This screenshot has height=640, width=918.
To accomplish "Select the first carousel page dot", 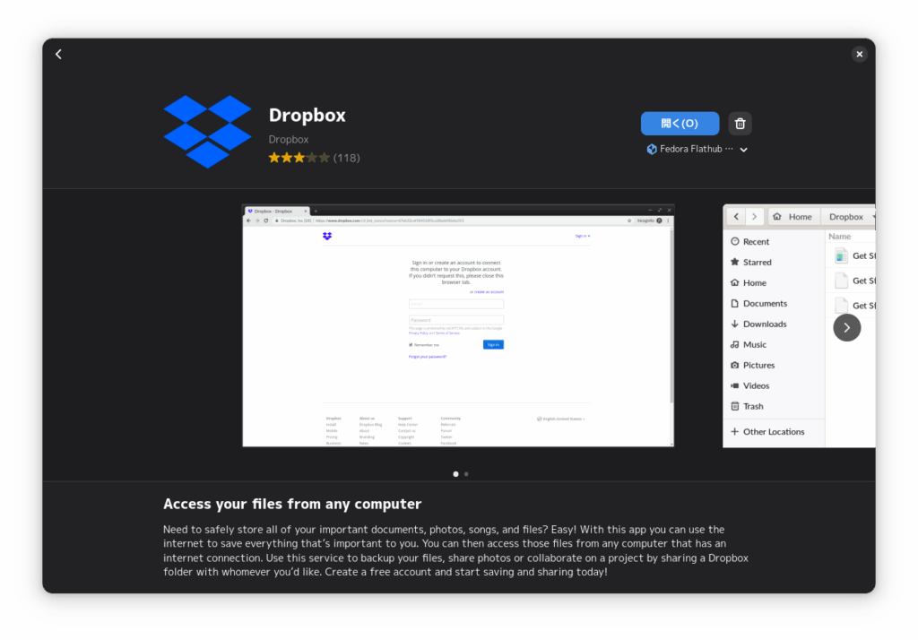I will click(455, 474).
